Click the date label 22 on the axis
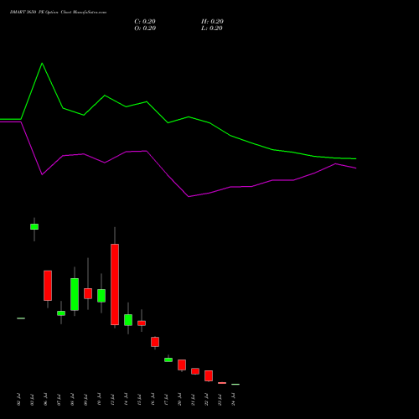Image resolution: width=419 pixels, height=419 pixels. (x=206, y=400)
